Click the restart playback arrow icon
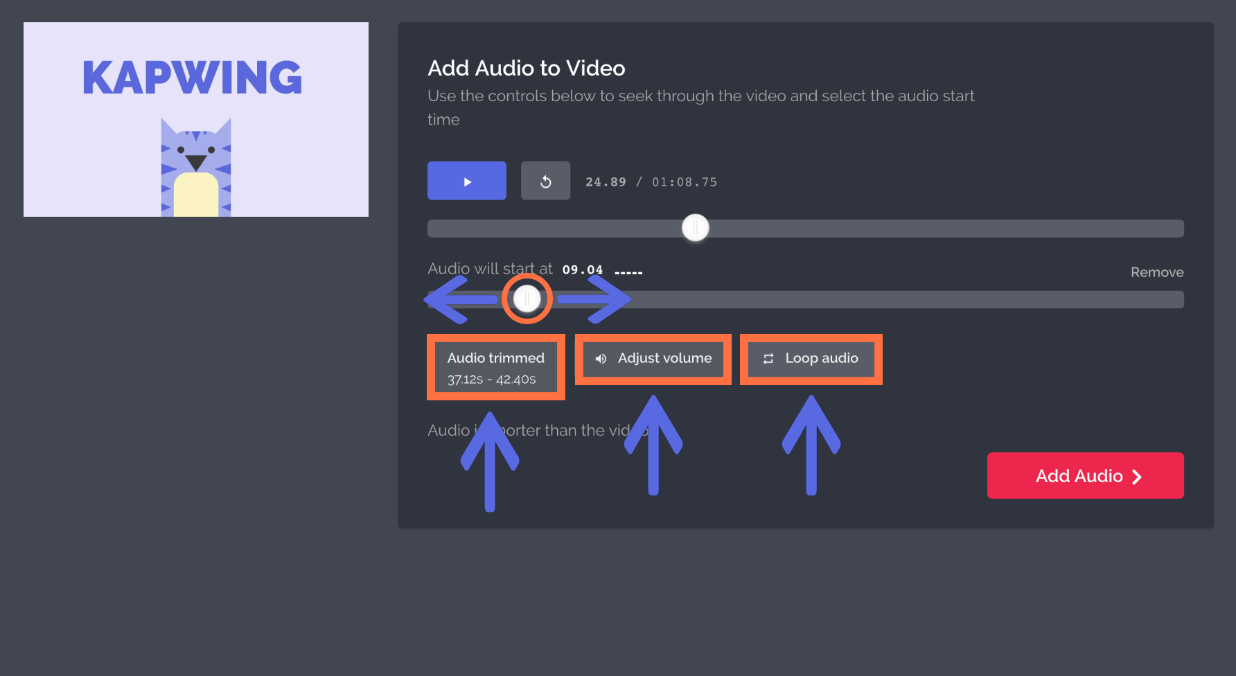Viewport: 1236px width, 676px height. [546, 181]
